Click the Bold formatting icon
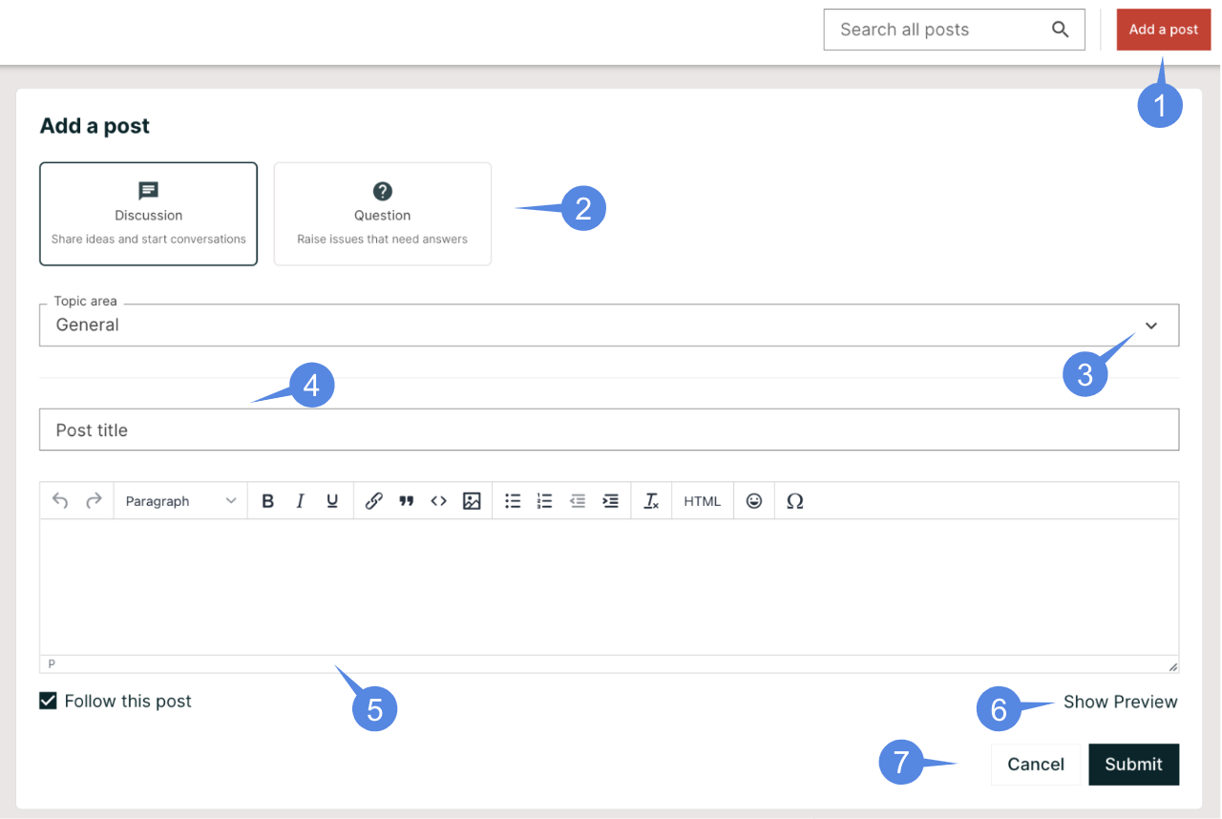1222x819 pixels. pyautogui.click(x=268, y=501)
